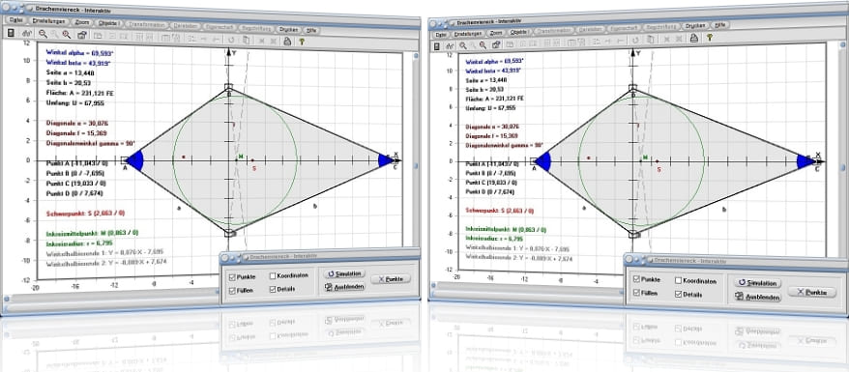Click the curve graph icon in the left window toolbar
Viewport: 849px width, 372px height.
pyautogui.click(x=26, y=34)
